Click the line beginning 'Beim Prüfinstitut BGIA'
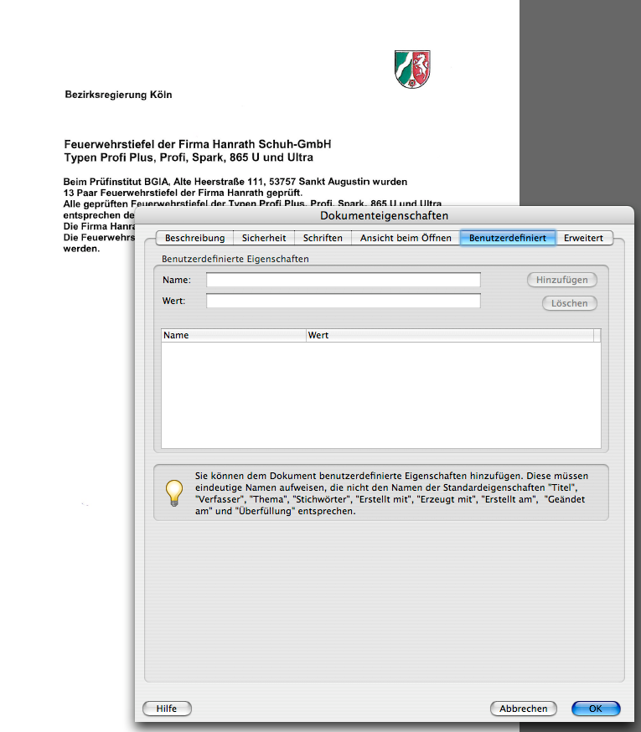 pyautogui.click(x=235, y=182)
